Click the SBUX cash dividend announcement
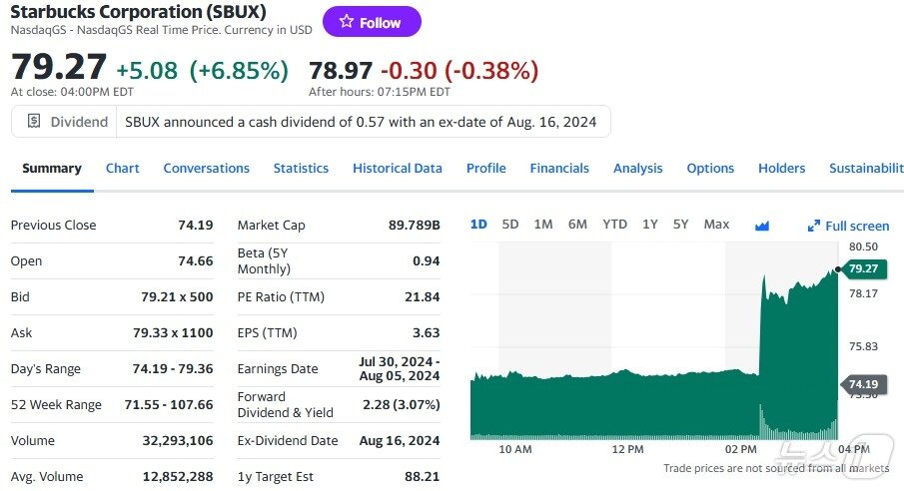904x491 pixels. click(361, 122)
